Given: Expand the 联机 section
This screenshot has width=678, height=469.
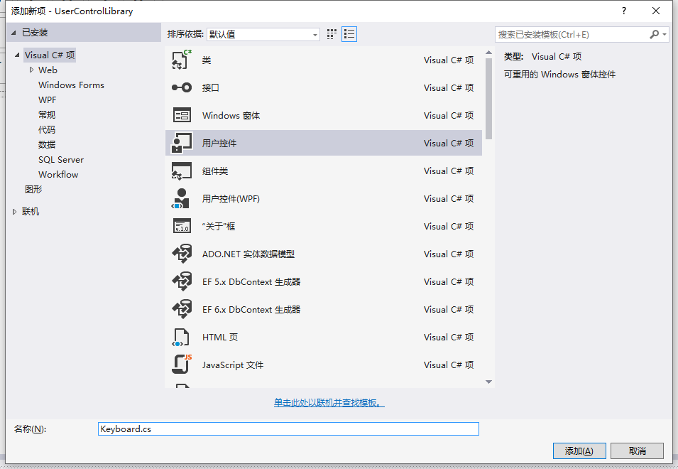Looking at the screenshot, I should pos(14,212).
